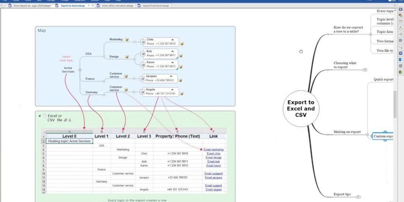
Task: Click the properties table icon on Angela topic
Action: click(142, 92)
